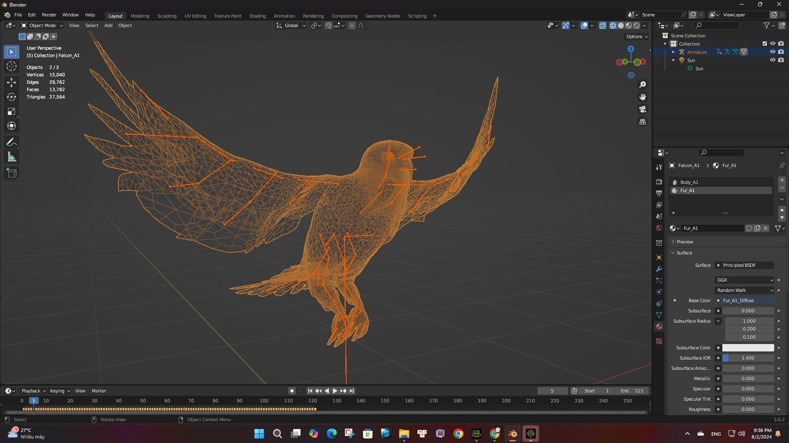Select the Transform tool

point(12,126)
